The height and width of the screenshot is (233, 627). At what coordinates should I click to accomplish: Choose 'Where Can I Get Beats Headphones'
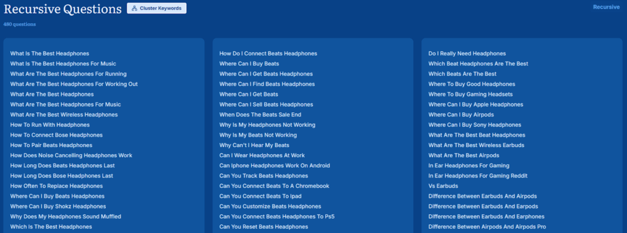click(266, 74)
